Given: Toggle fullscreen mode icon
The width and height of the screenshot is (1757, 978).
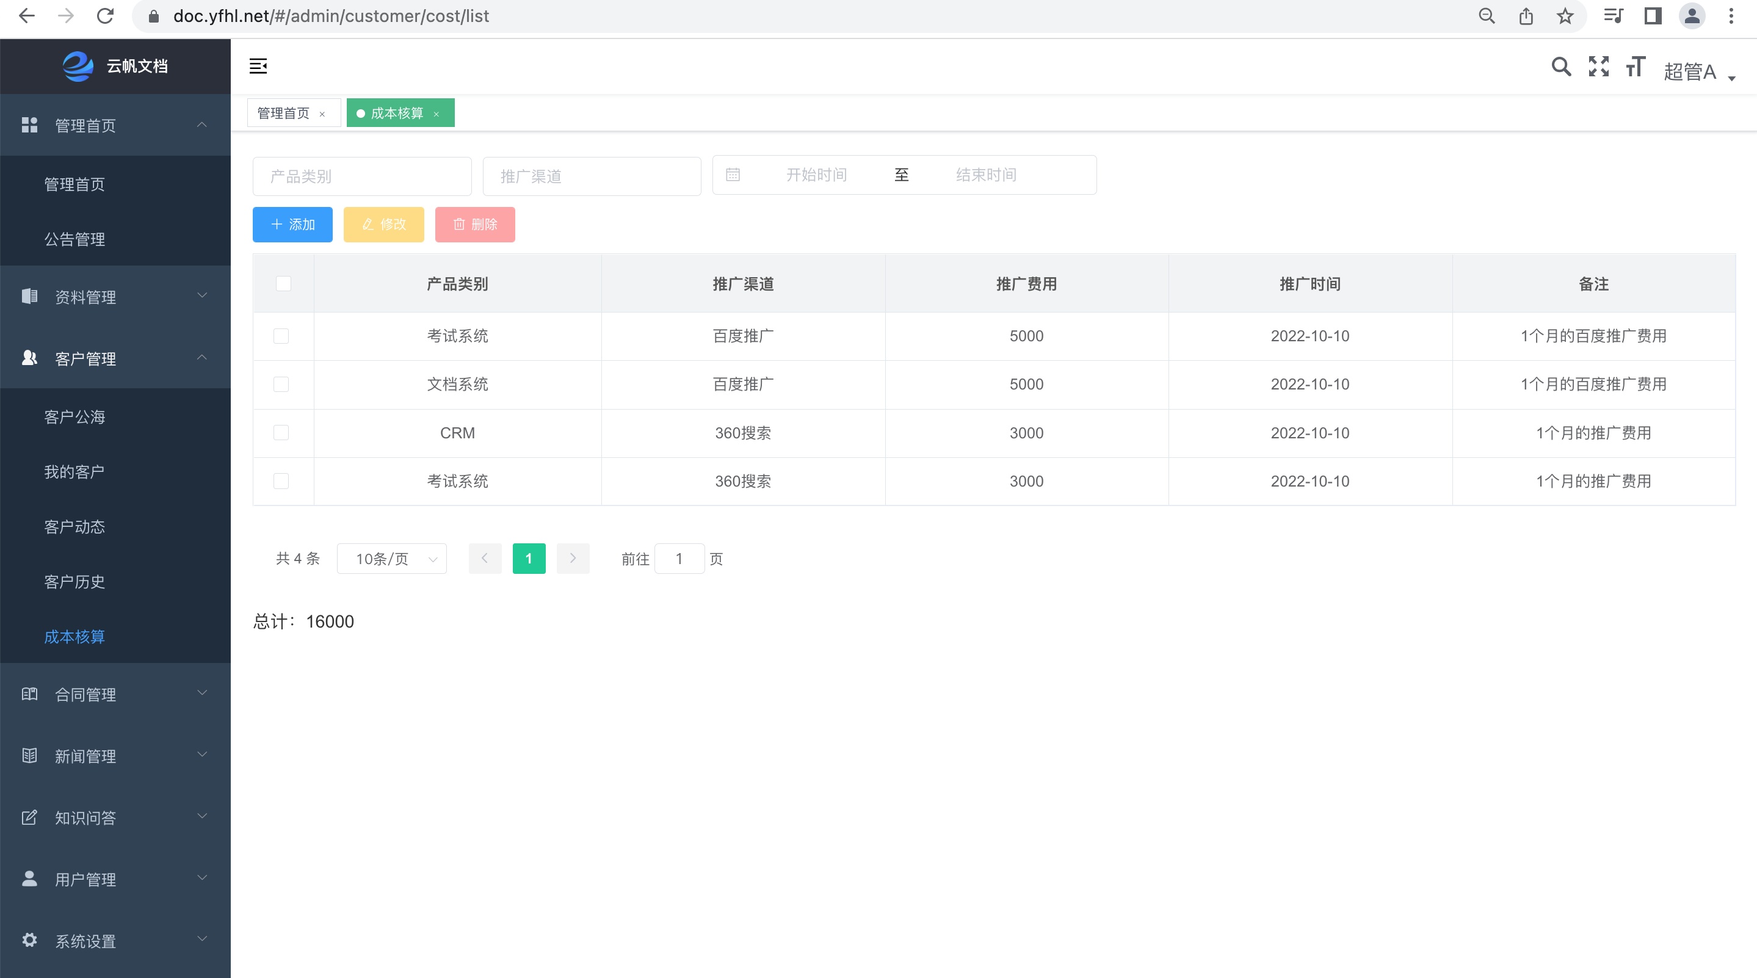Looking at the screenshot, I should pos(1598,66).
